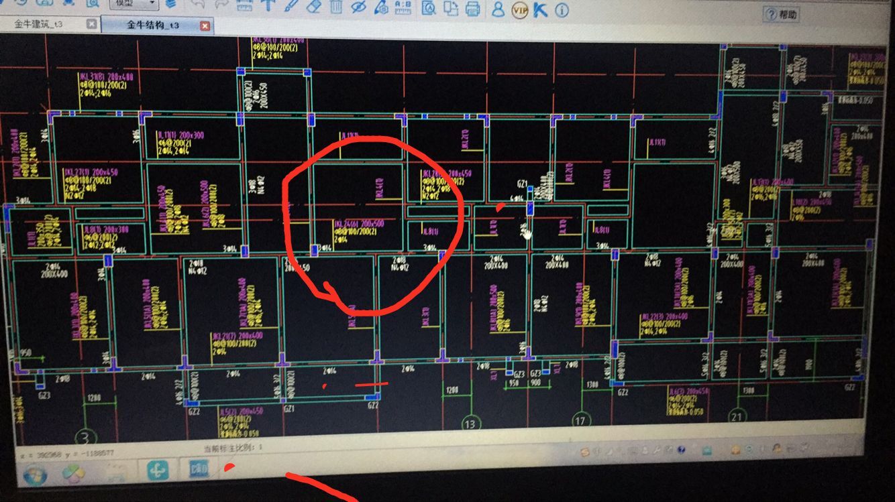Click the A:B scale ruler icon

pyautogui.click(x=403, y=7)
